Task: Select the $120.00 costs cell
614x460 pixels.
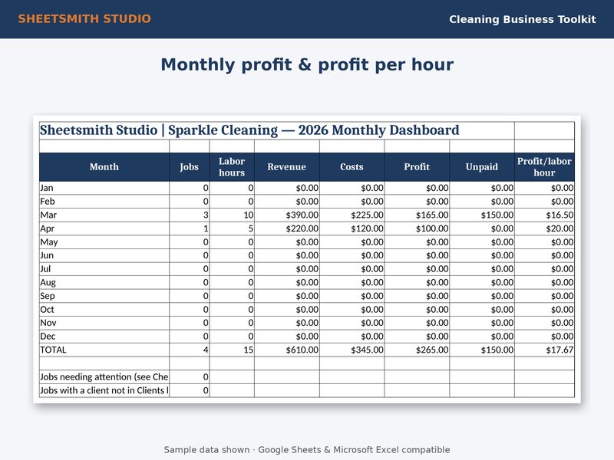Action: coord(352,228)
